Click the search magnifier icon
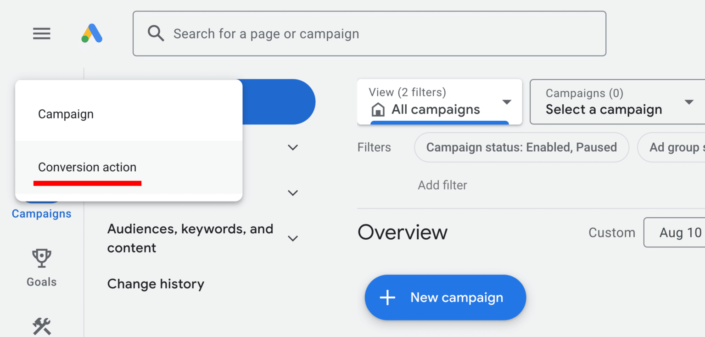The image size is (705, 337). click(x=156, y=33)
